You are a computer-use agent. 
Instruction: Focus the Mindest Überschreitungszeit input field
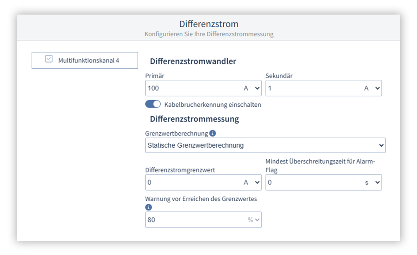(311, 182)
